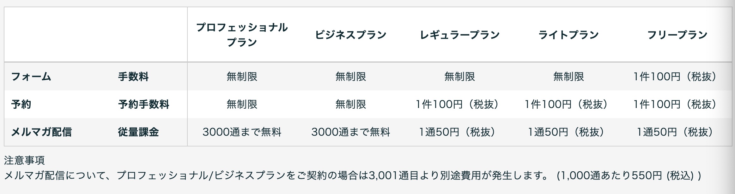Click ライトプラン 無制限 form fee cell
This screenshot has height=194, width=735.
point(568,77)
